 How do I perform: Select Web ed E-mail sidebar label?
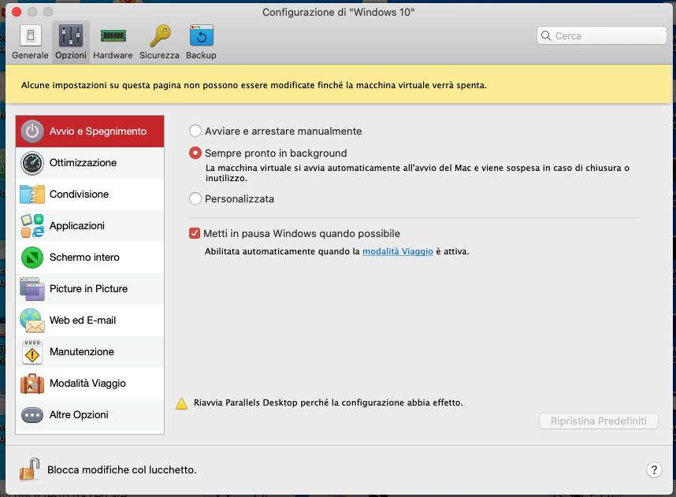tap(83, 321)
